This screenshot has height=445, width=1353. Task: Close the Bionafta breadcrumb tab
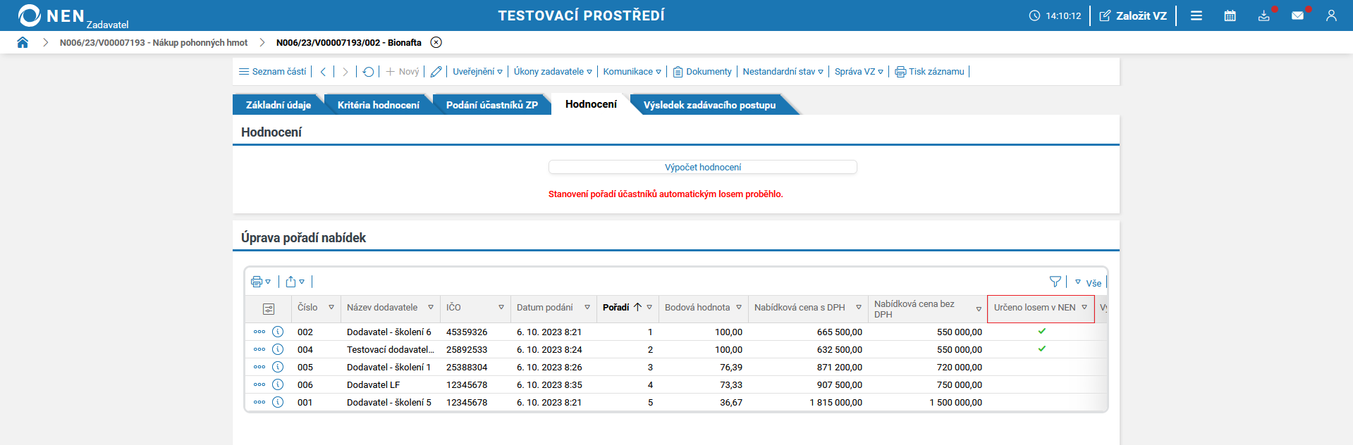436,42
